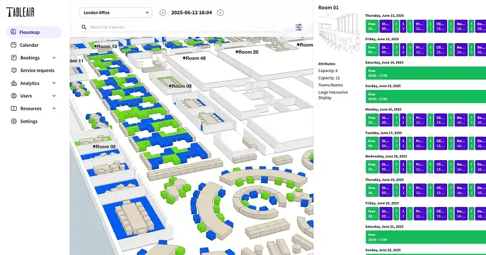Open Settings via the gear icon
486x255 pixels.
(14, 121)
